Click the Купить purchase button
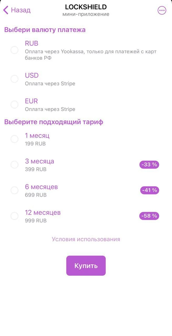 (x=86, y=266)
